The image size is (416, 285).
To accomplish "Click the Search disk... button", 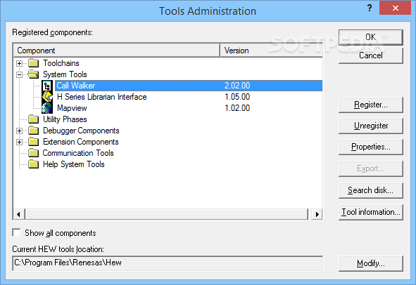I will coord(371,190).
